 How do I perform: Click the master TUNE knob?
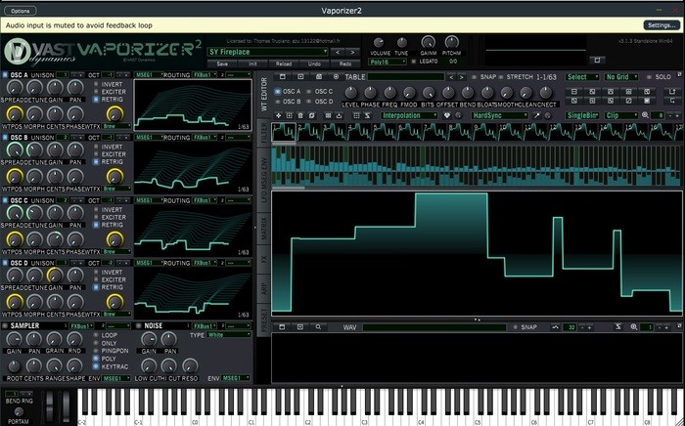pyautogui.click(x=401, y=43)
